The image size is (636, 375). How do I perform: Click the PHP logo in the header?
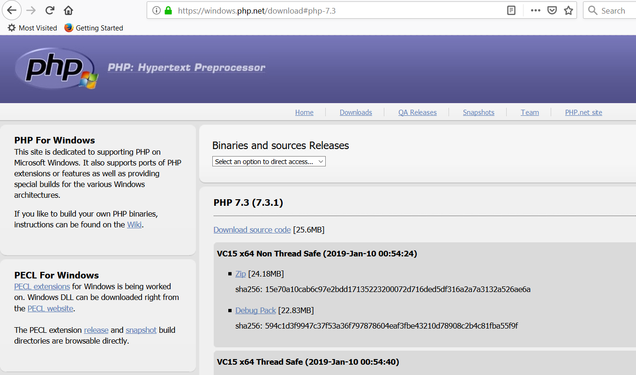pyautogui.click(x=57, y=68)
